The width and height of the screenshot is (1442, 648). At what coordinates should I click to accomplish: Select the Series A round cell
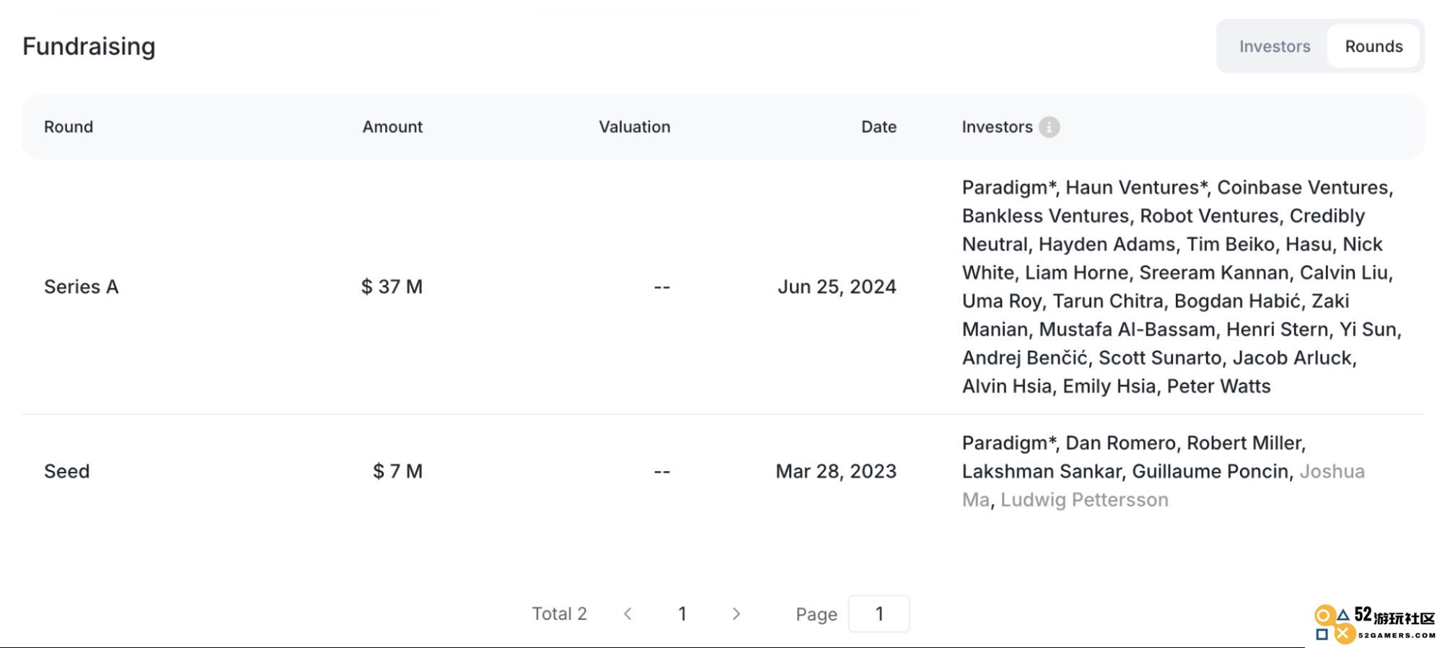tap(82, 287)
